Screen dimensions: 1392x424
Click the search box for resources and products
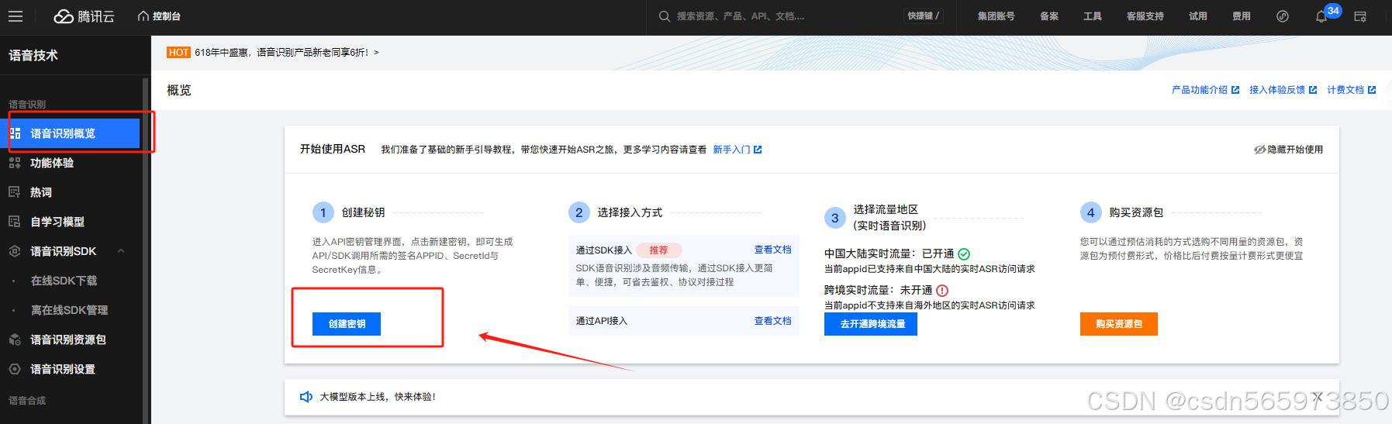pos(775,16)
